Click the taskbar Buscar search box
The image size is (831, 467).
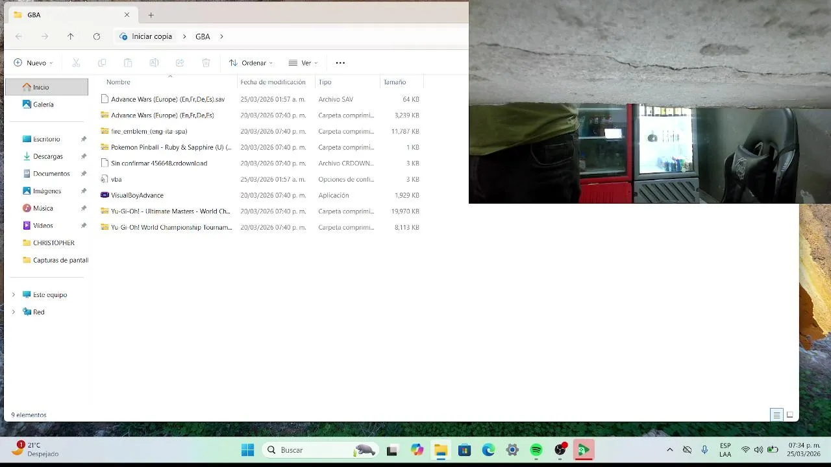pos(320,450)
